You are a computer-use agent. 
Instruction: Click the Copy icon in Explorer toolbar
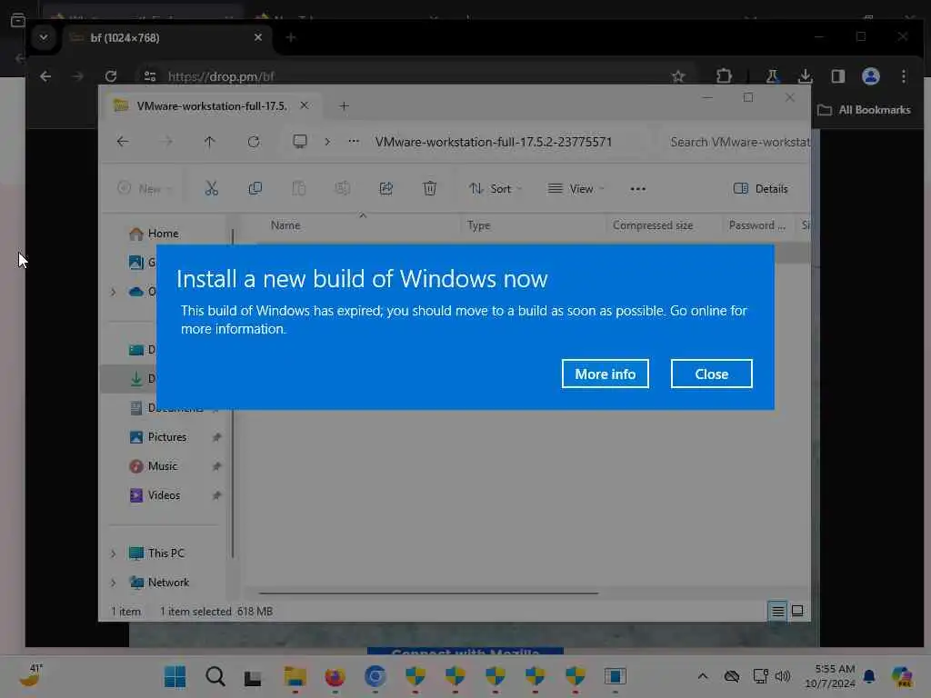point(255,189)
